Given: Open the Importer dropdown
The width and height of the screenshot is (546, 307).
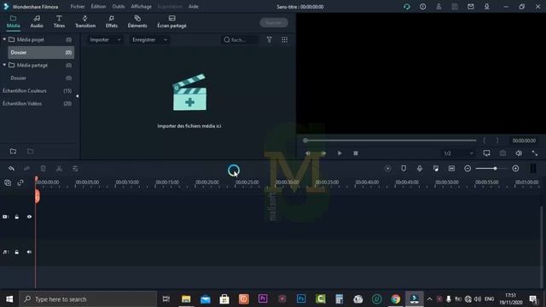Looking at the screenshot, I should (105, 40).
